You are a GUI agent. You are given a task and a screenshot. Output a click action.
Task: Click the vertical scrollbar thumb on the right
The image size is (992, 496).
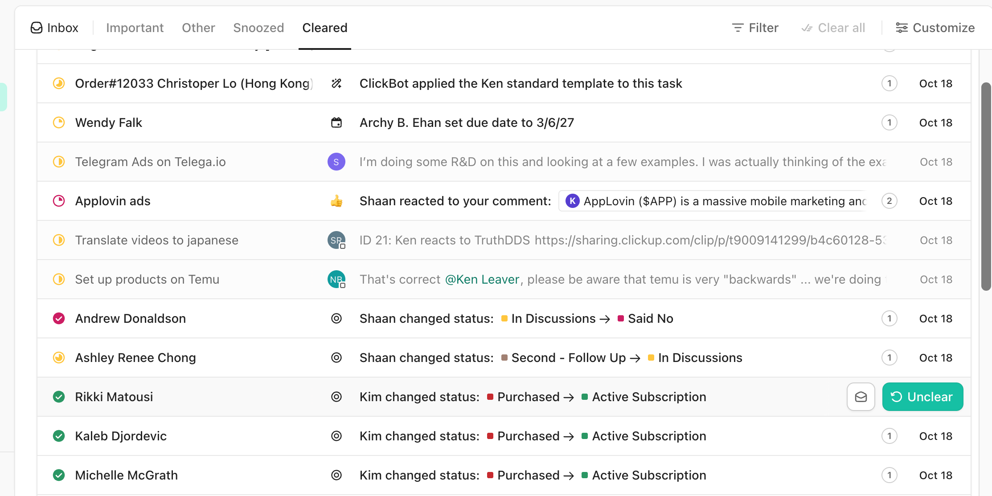[986, 187]
